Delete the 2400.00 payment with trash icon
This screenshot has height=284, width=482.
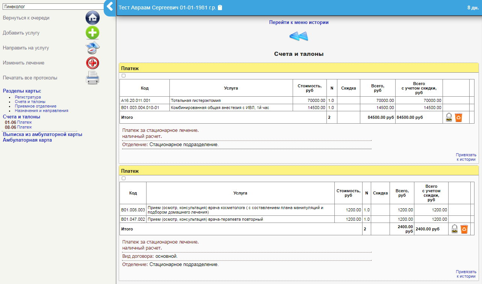(x=464, y=229)
